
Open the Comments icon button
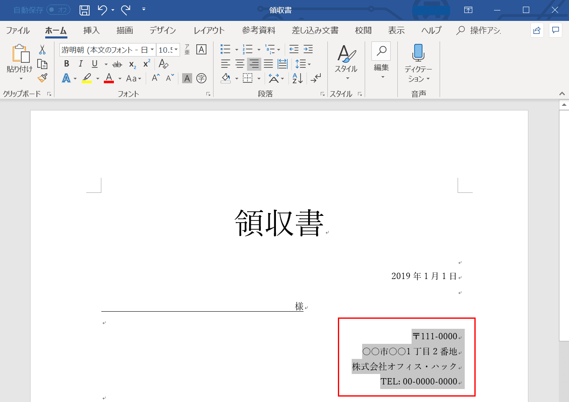coord(556,30)
